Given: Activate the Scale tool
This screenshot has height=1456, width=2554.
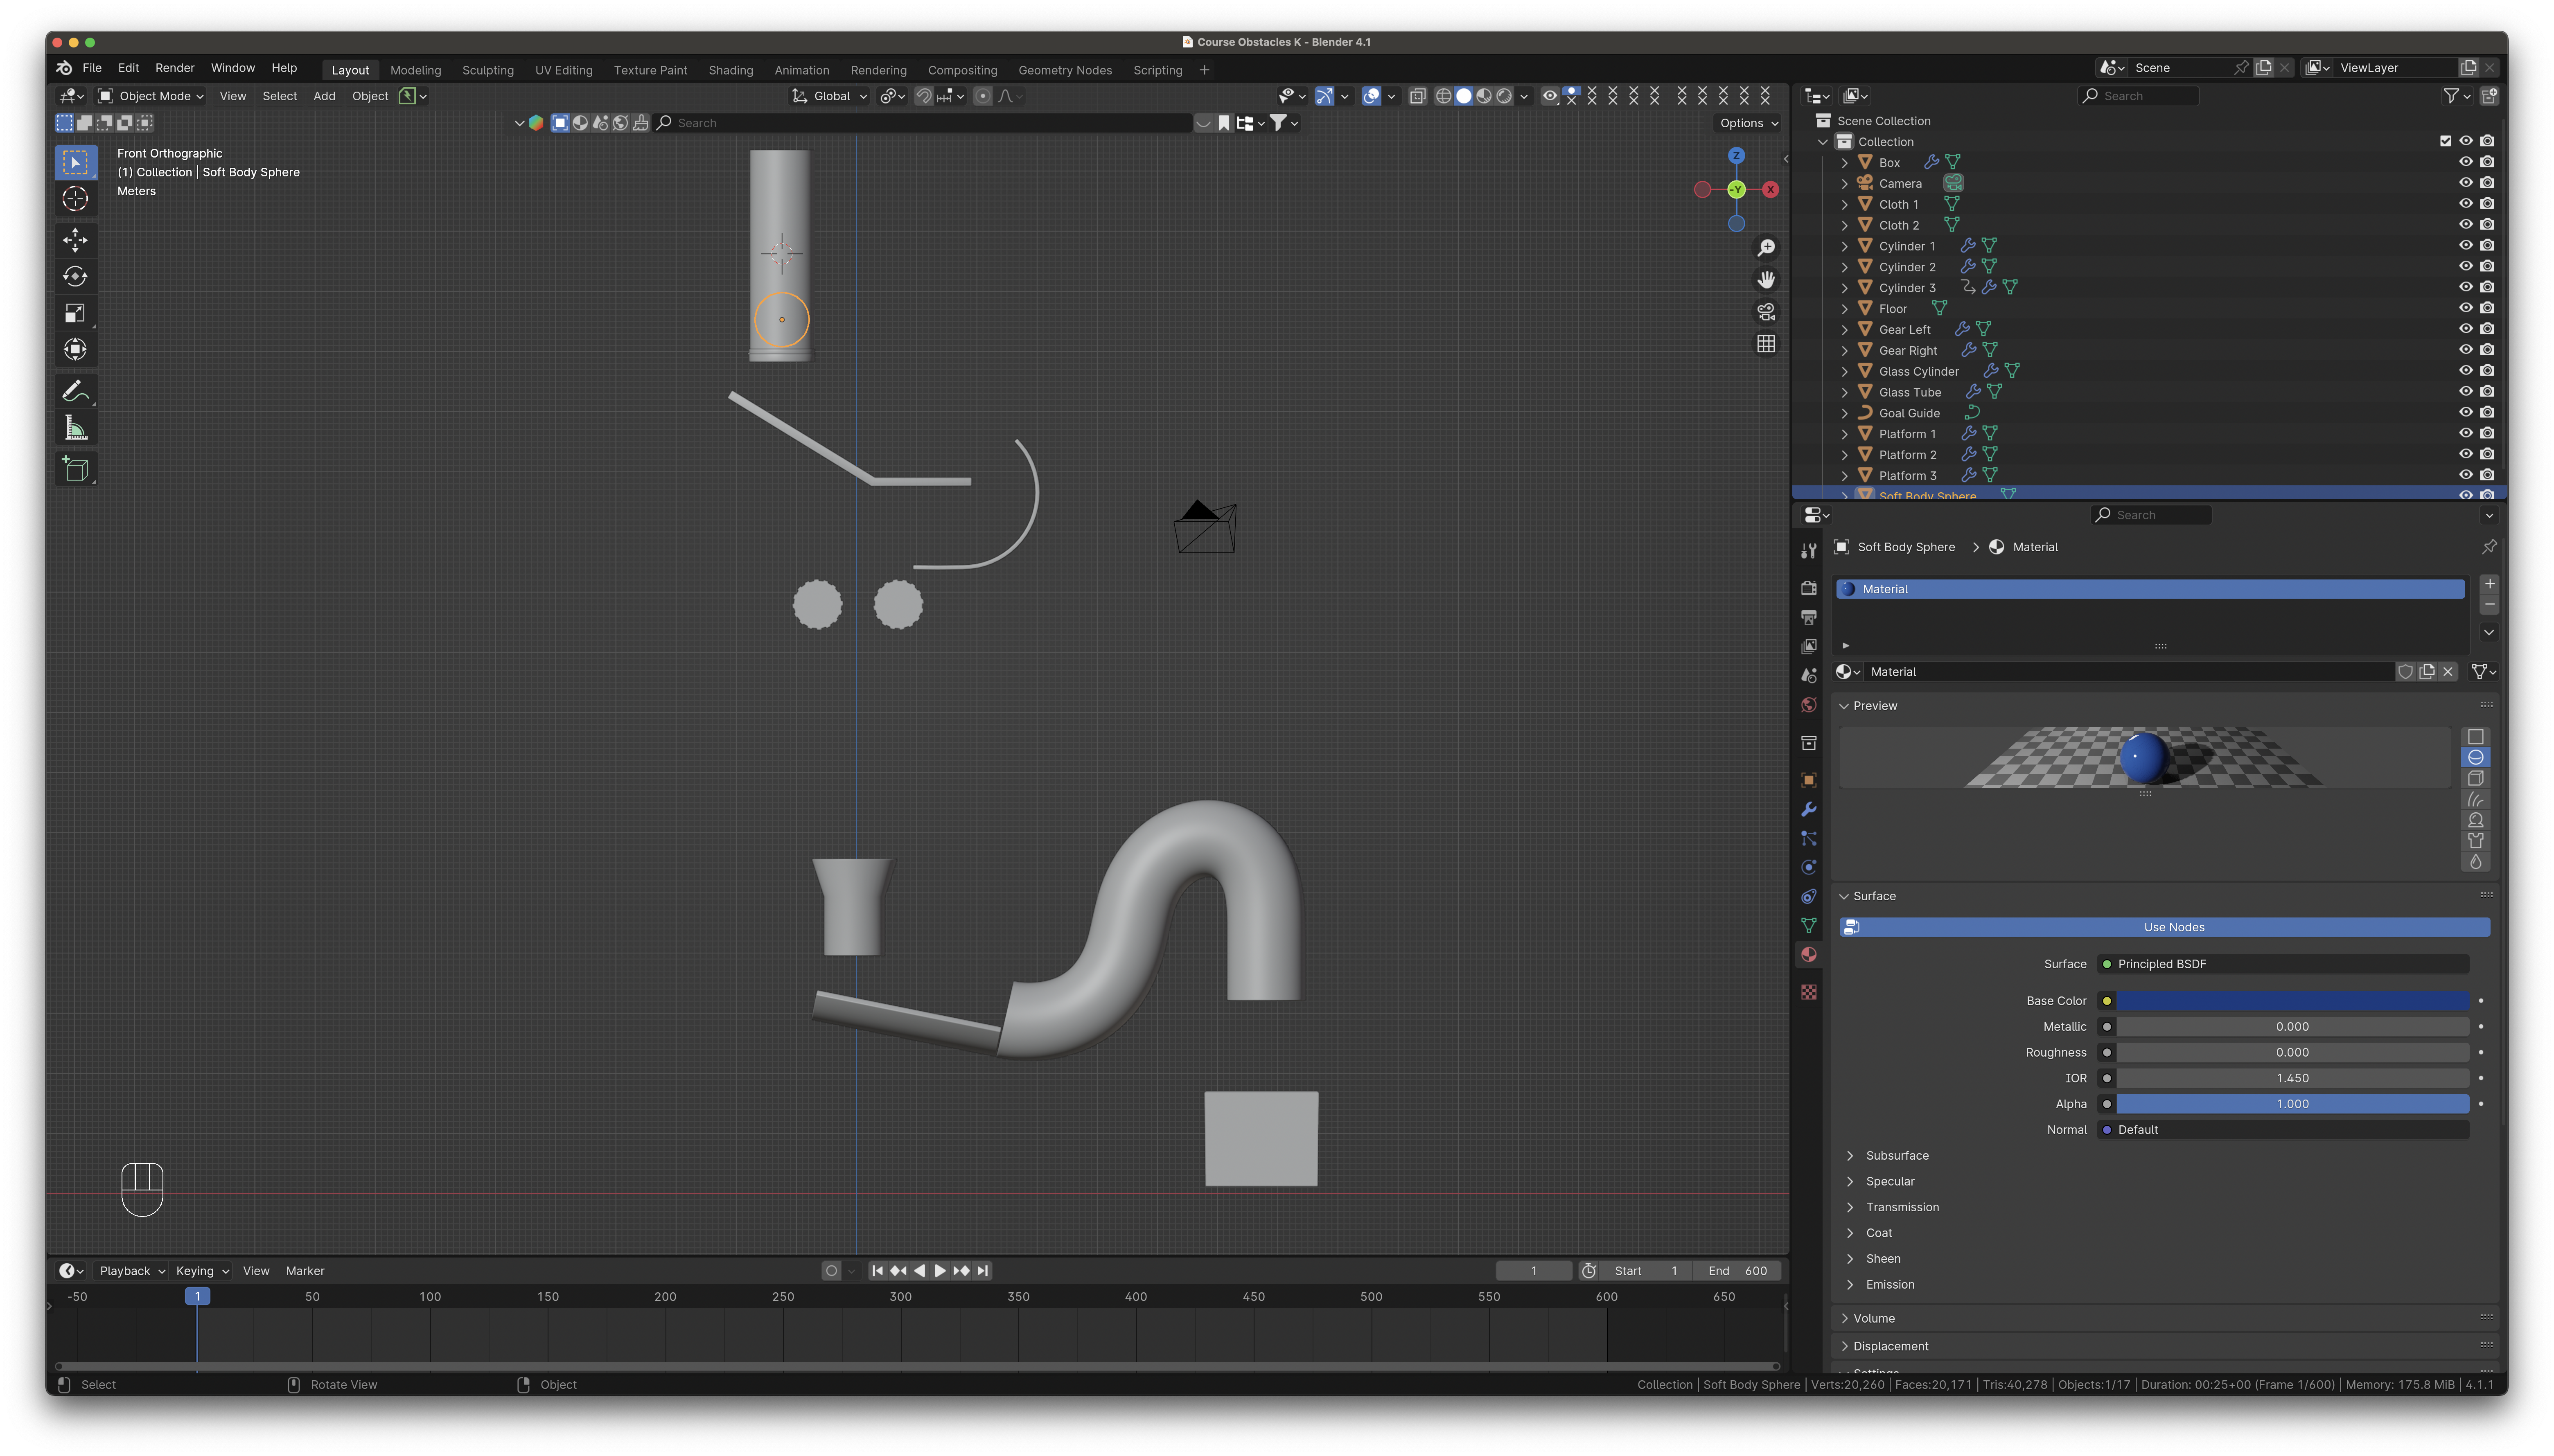Looking at the screenshot, I should (75, 314).
